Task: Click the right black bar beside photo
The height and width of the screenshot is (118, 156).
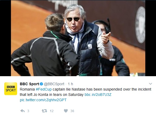Action: click(151, 38)
